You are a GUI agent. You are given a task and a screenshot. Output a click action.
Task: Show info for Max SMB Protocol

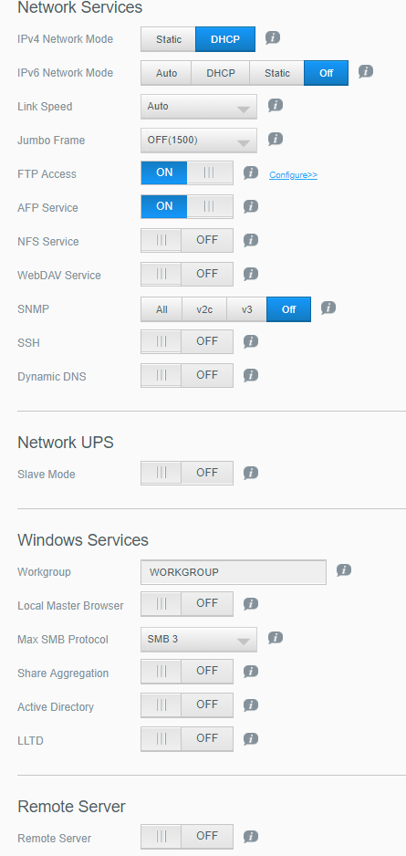pyautogui.click(x=276, y=638)
